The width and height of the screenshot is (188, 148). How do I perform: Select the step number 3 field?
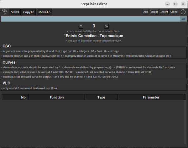pyautogui.click(x=94, y=26)
